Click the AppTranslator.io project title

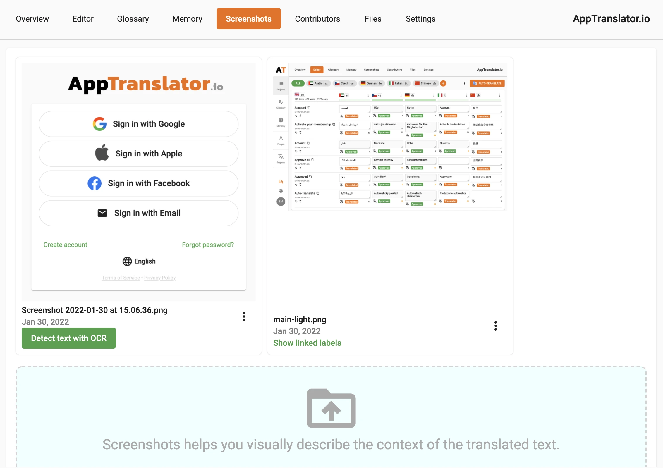click(x=611, y=19)
